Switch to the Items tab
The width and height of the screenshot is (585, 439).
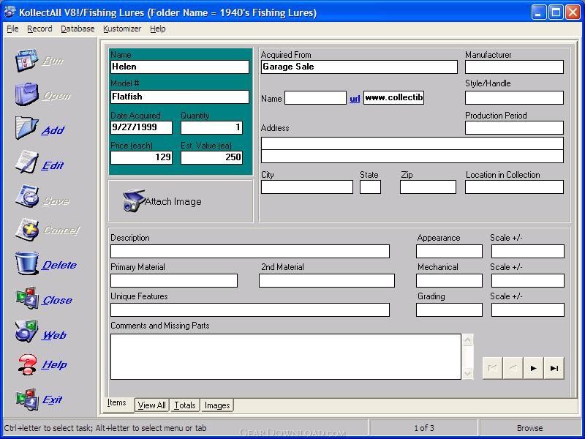point(117,403)
